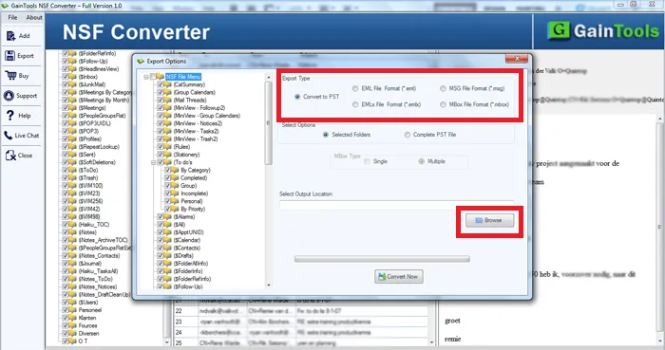The width and height of the screenshot is (665, 350).
Task: Click folder icon of Completed subfolder
Action: point(175,178)
